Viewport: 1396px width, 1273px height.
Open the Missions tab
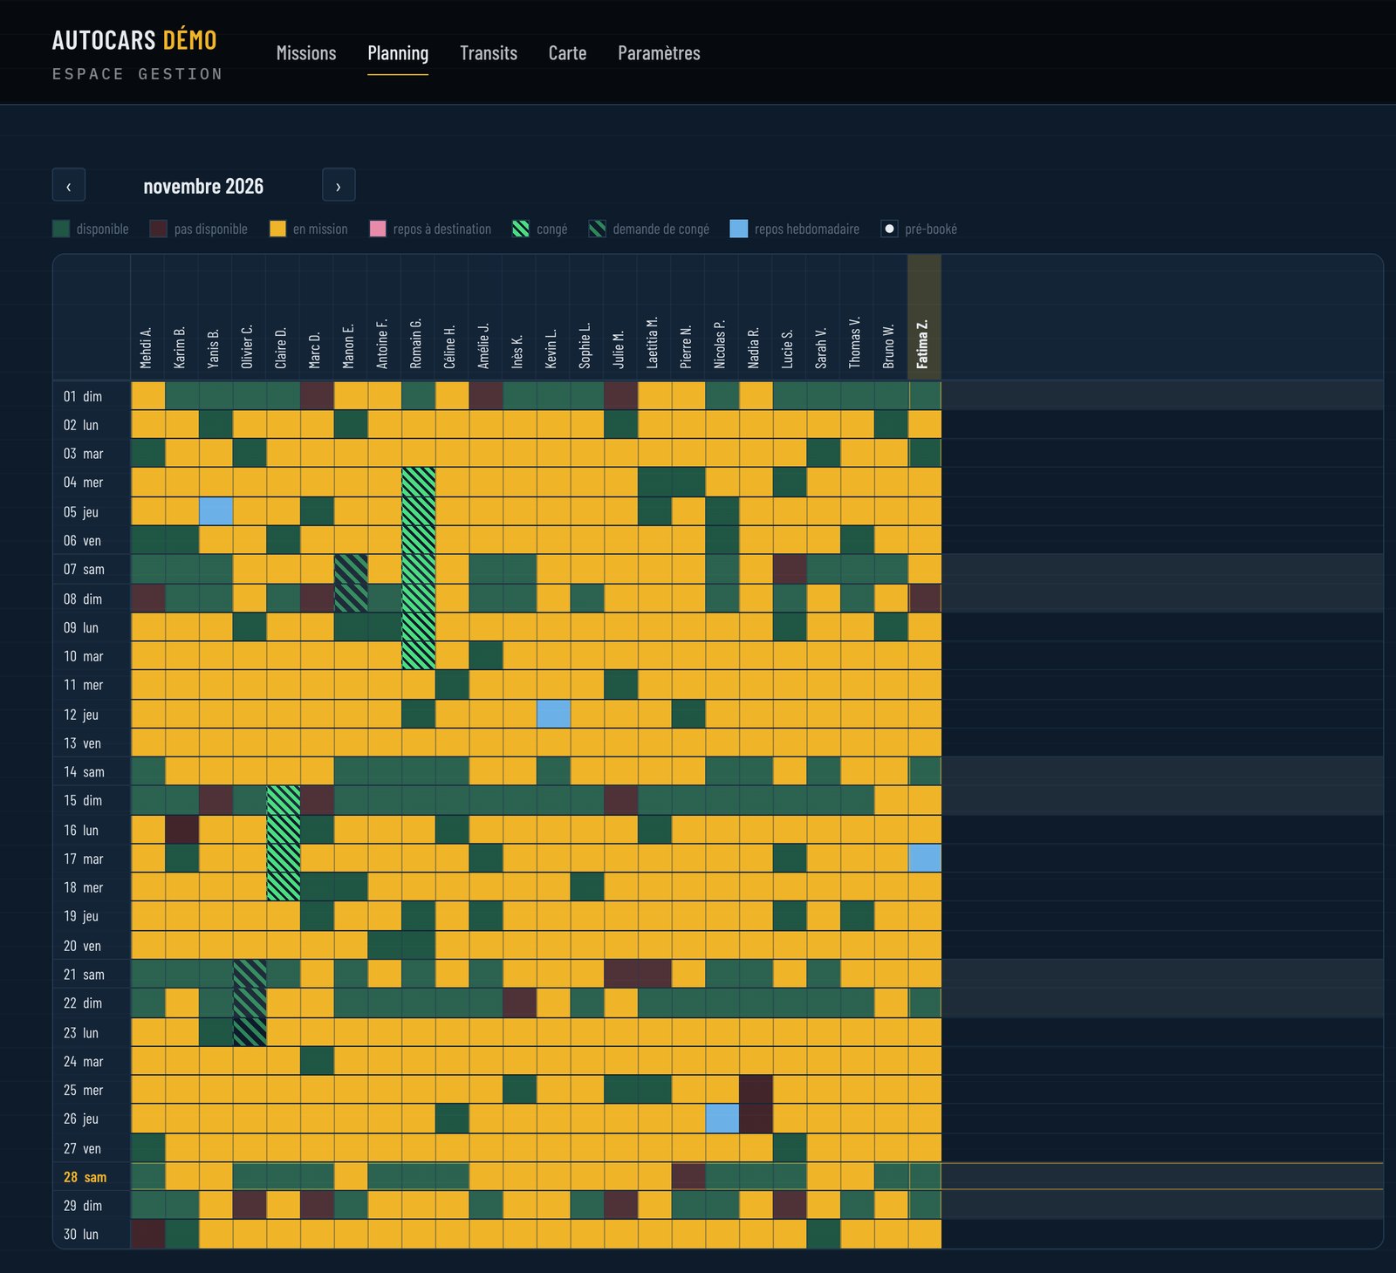tap(306, 53)
